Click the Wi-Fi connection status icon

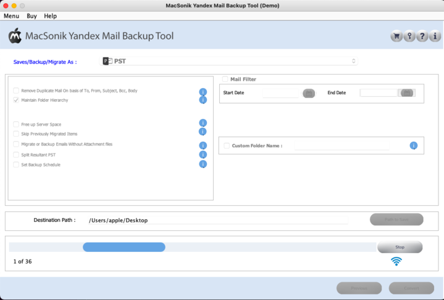click(396, 261)
